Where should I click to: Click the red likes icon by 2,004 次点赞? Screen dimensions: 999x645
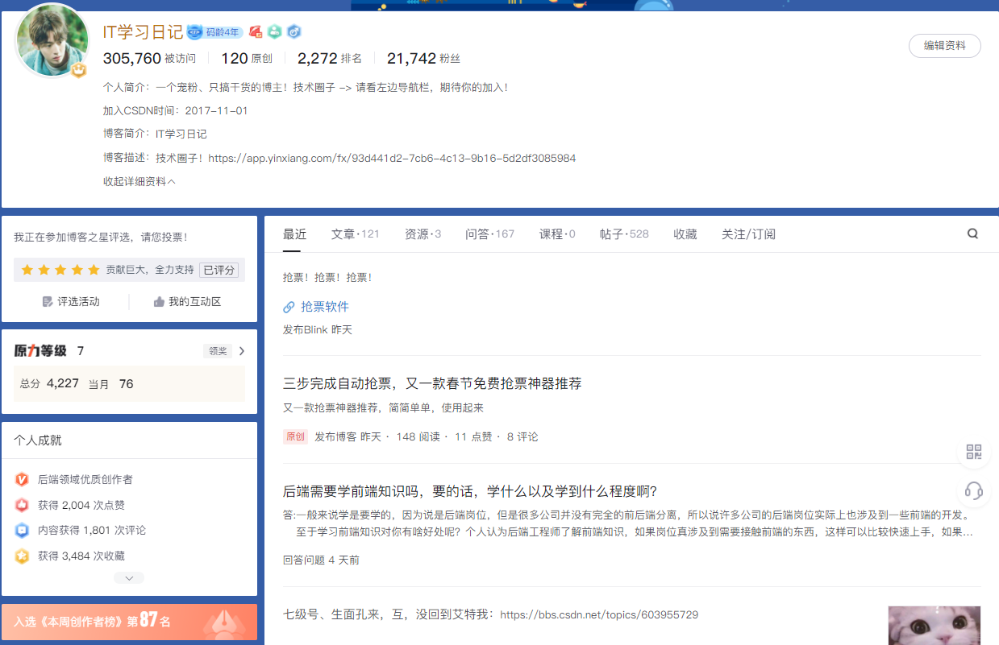click(22, 505)
